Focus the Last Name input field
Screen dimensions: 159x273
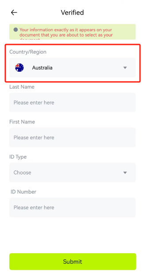coord(72,102)
